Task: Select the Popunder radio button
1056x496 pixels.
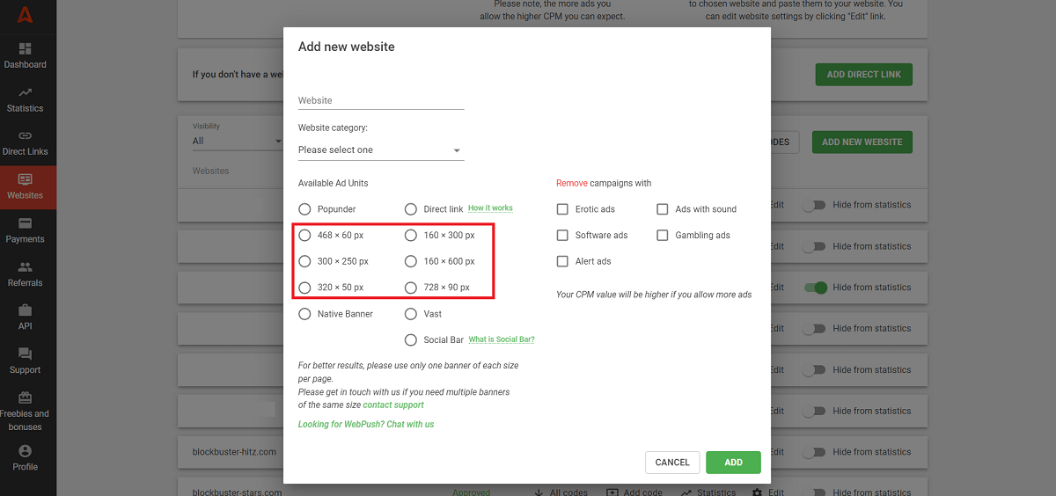Action: click(x=304, y=209)
